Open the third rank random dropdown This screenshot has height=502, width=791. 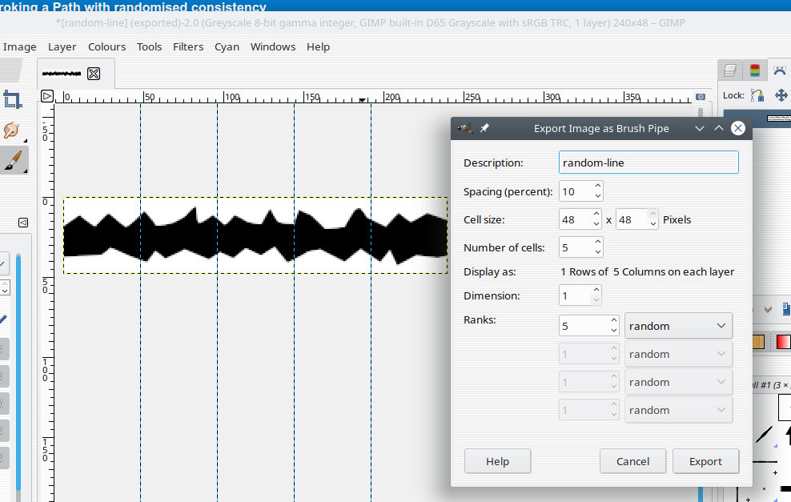(x=678, y=382)
